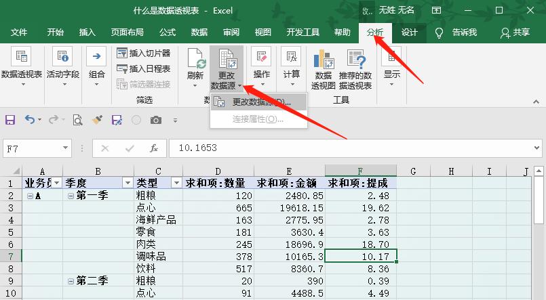
Task: Click the print preview icon
Action: tap(77, 121)
